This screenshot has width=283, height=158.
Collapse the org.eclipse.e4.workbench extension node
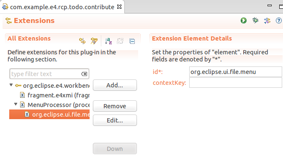(x=11, y=85)
